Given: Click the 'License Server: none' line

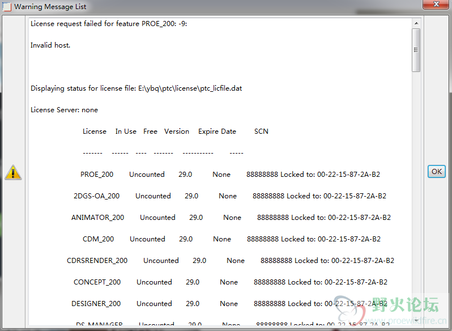Looking at the screenshot, I should click(x=64, y=110).
